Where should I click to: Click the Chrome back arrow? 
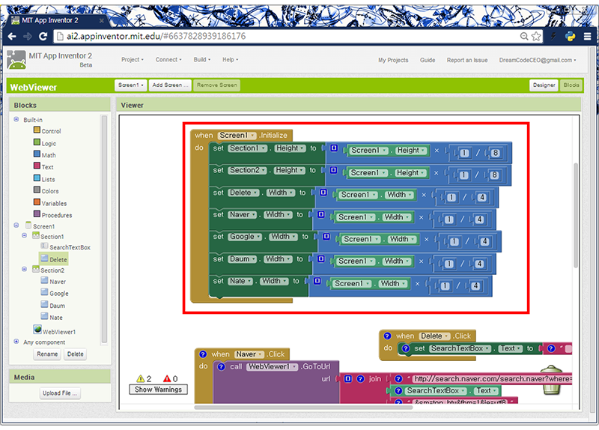point(12,36)
